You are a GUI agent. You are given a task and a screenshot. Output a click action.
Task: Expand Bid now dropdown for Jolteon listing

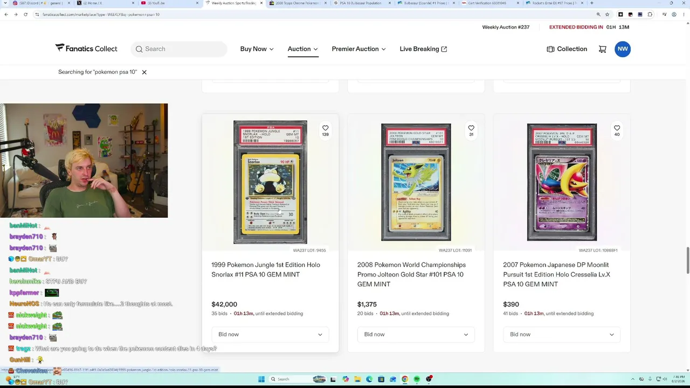point(416,335)
